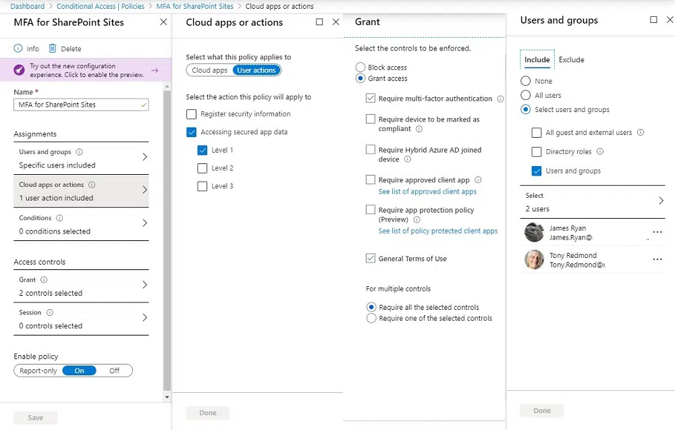This screenshot has height=430, width=675.
Task: Check Require Hybrid Azure AD joined device
Action: 370,149
